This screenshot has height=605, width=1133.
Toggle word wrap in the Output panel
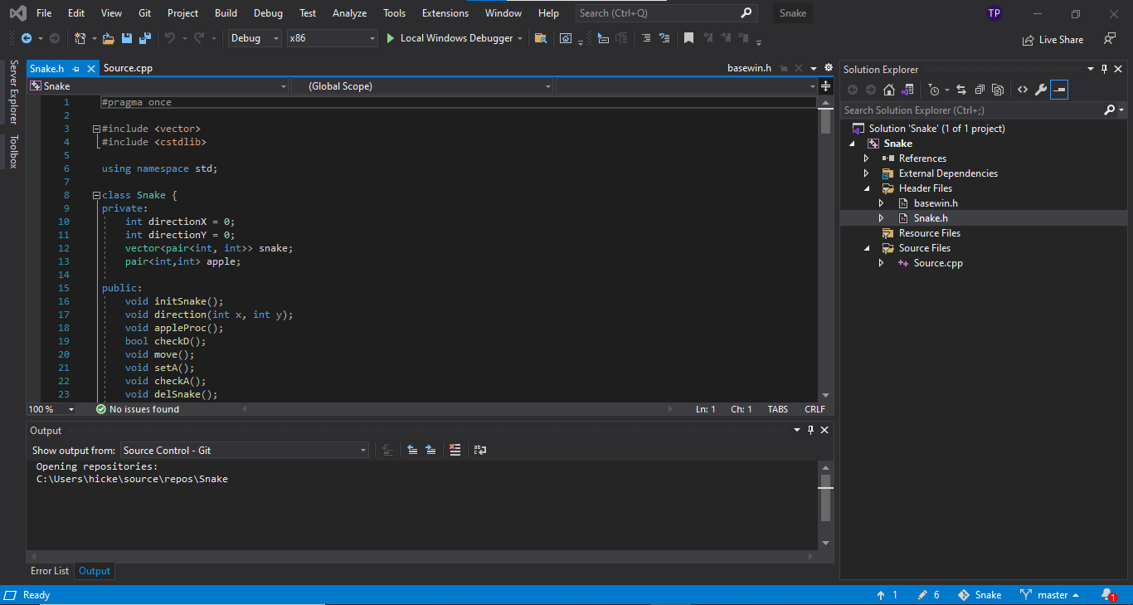tap(480, 450)
